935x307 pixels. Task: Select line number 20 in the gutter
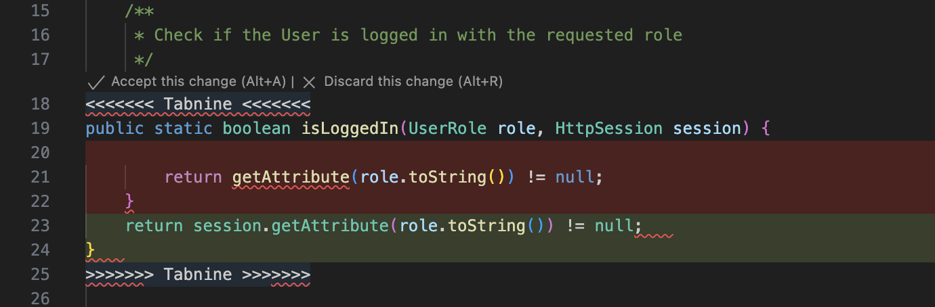pos(40,153)
